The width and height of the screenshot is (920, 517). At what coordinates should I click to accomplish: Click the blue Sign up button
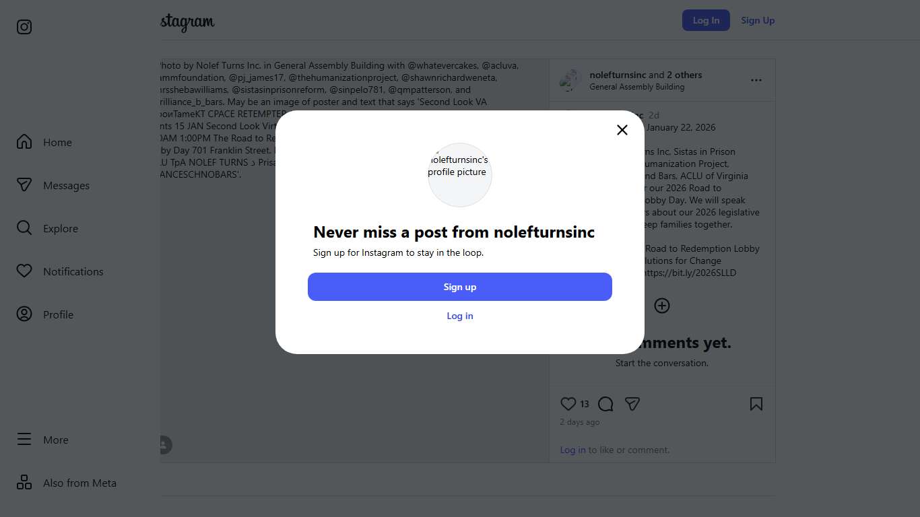(460, 287)
